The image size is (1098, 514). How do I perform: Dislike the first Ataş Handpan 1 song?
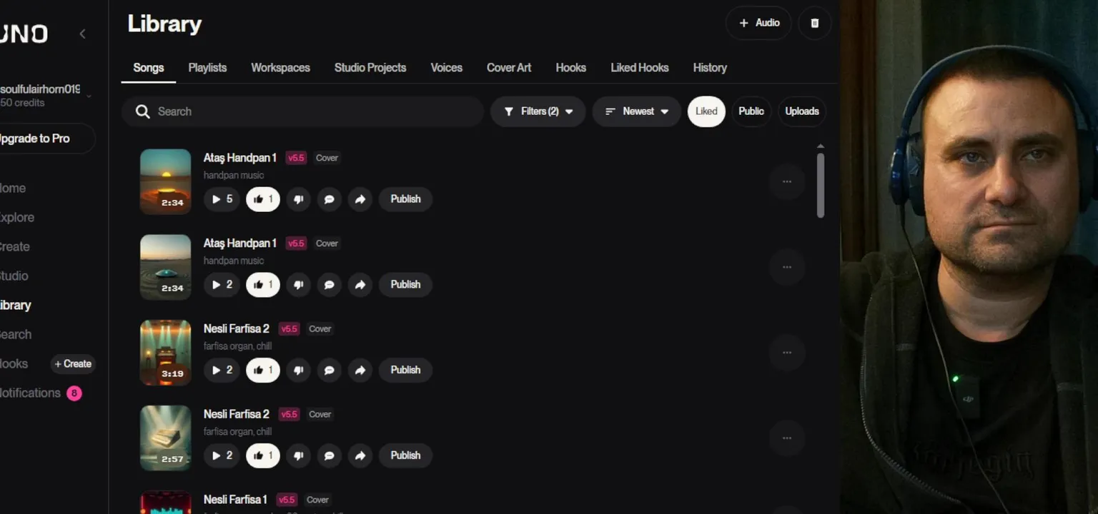point(298,199)
